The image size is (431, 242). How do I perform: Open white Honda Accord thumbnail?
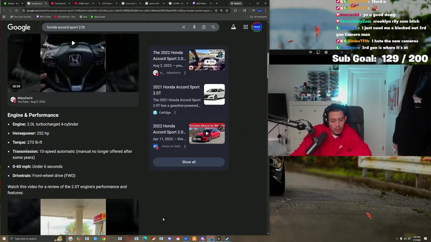tap(214, 94)
